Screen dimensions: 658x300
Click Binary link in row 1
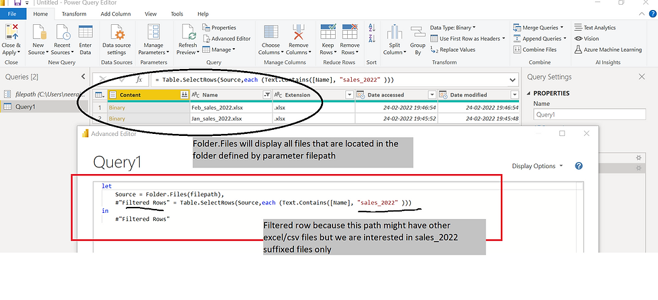tap(117, 108)
